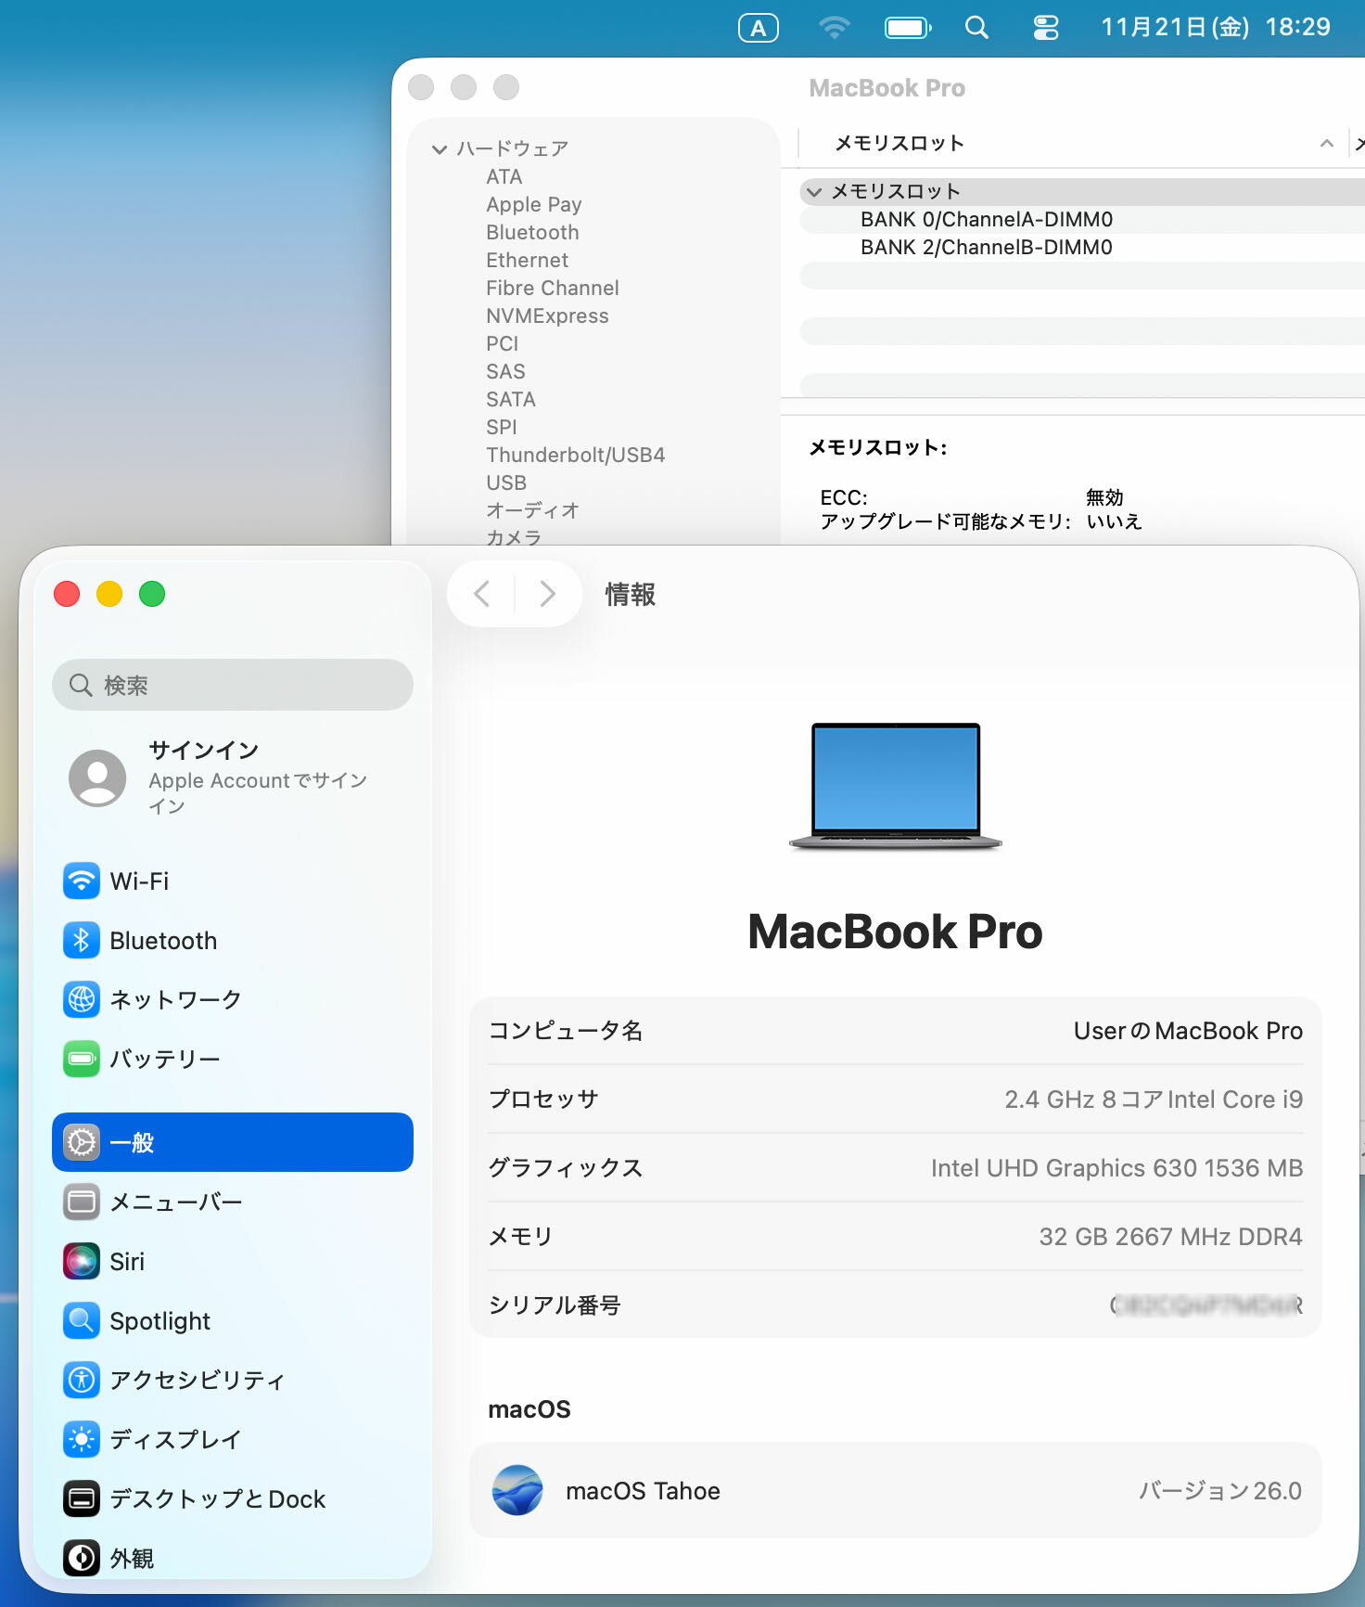The height and width of the screenshot is (1607, 1365).
Task: Open the date and time in menu bar
Action: (x=1216, y=28)
